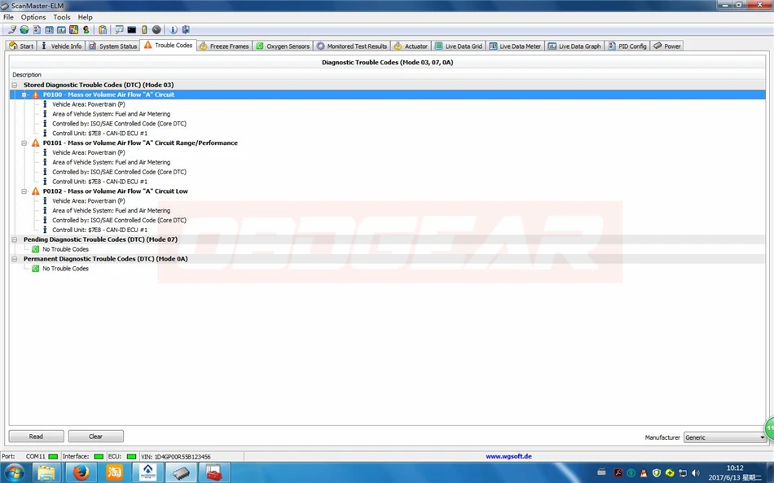Collapse the P0100 trouble code node
Screen dimensions: 774x483
pos(24,94)
